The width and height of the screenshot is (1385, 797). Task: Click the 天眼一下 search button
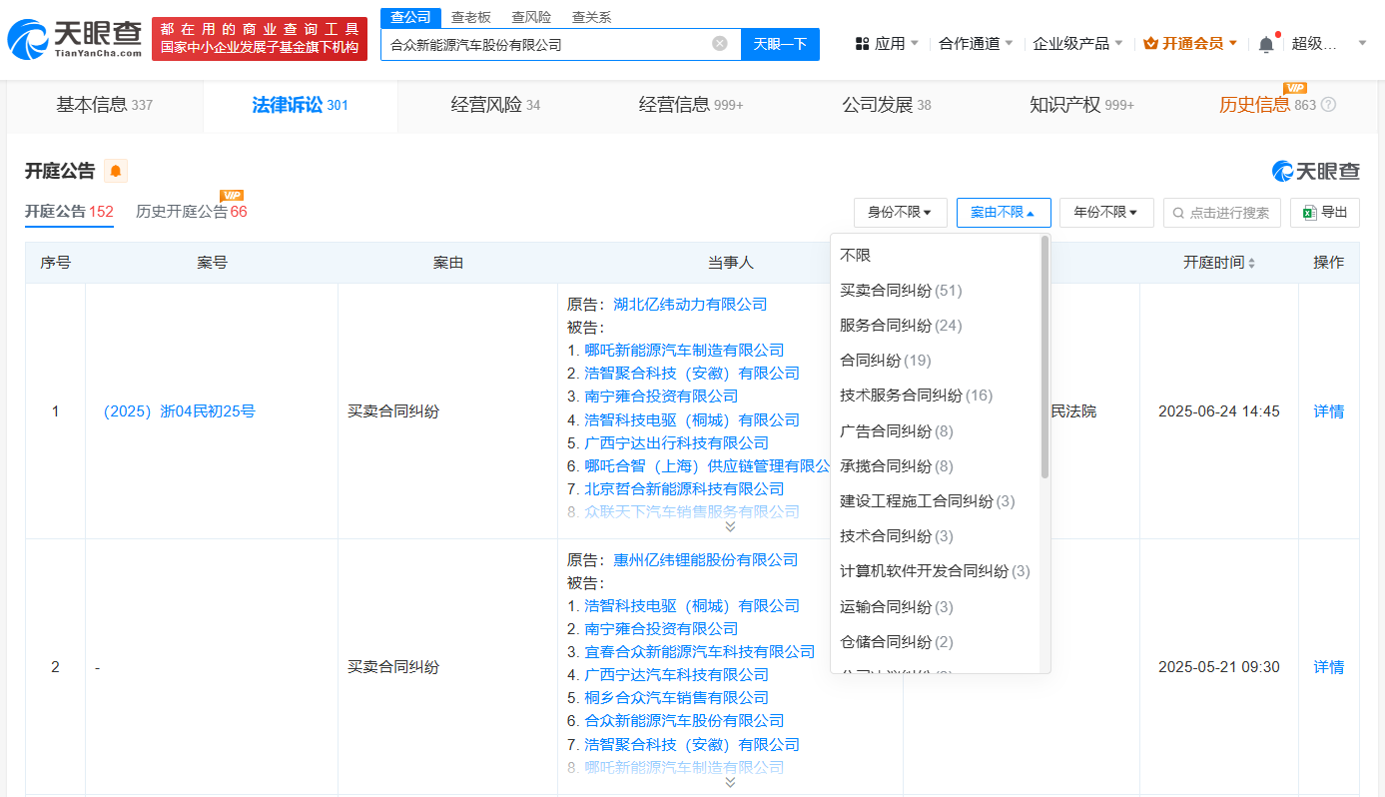(780, 44)
